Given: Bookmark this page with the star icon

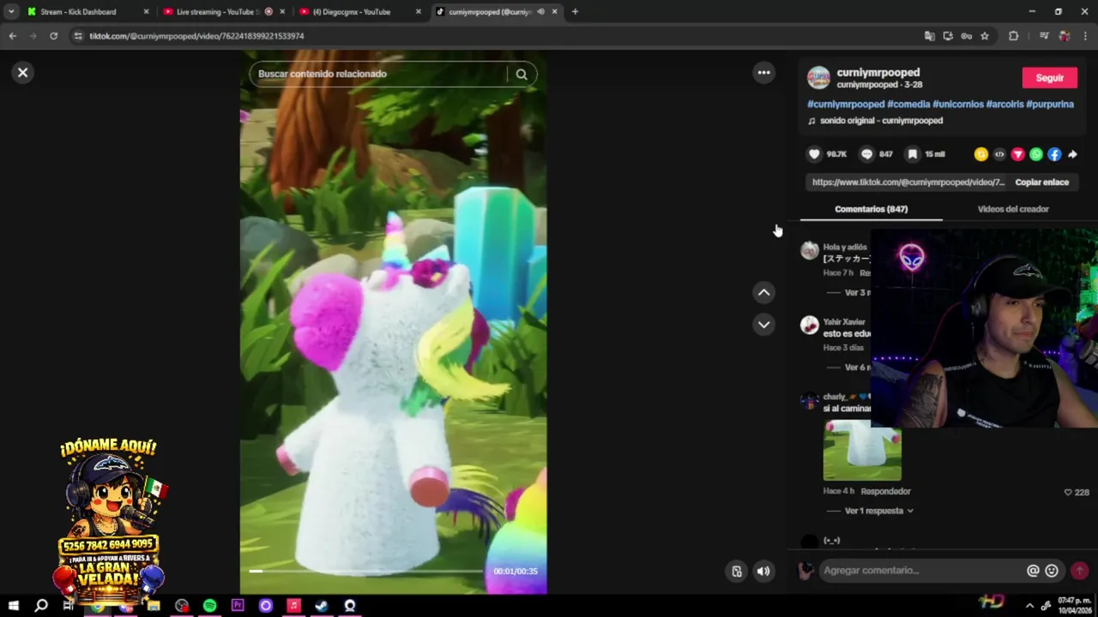Looking at the screenshot, I should (x=985, y=36).
